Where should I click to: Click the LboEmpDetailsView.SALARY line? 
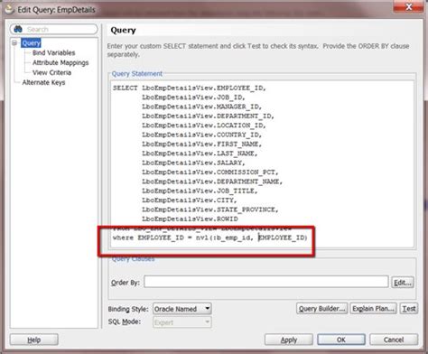[193, 163]
